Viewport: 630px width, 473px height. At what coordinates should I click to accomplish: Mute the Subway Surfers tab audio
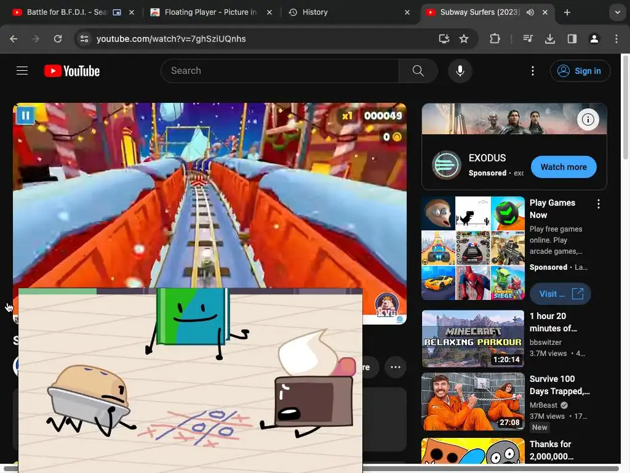[530, 12]
